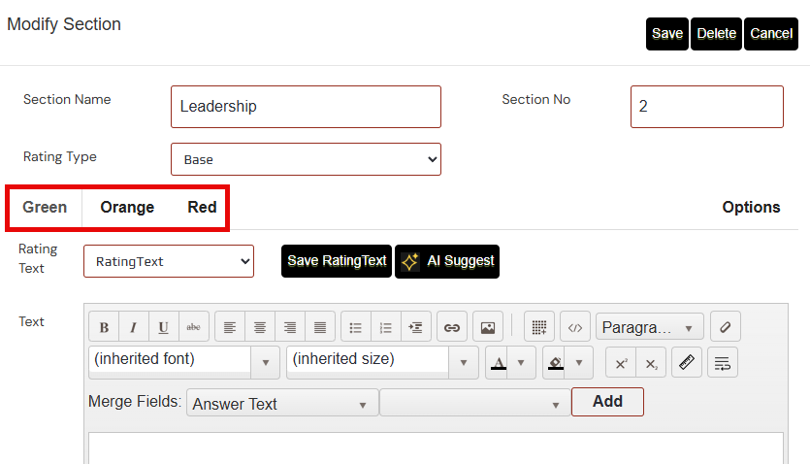This screenshot has width=810, height=464.
Task: Apply italic formatting
Action: (x=134, y=328)
